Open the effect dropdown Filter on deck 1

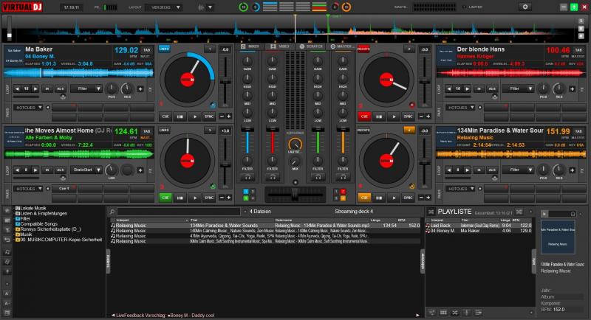(x=86, y=88)
